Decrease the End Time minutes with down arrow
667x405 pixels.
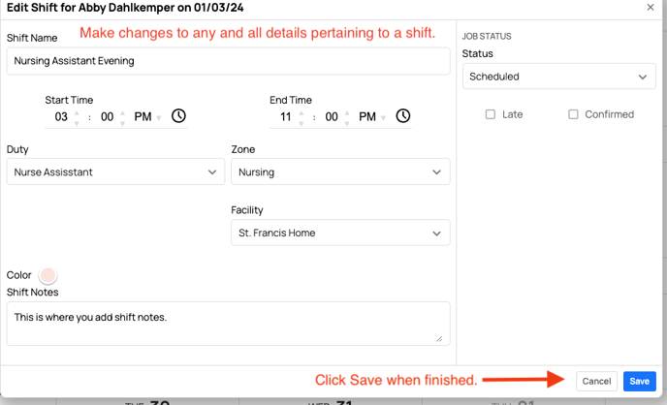pyautogui.click(x=347, y=123)
